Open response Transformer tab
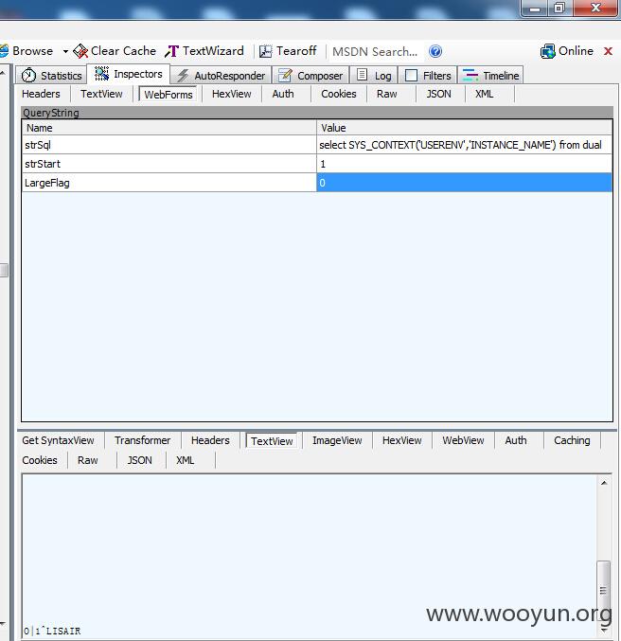Image resolution: width=621 pixels, height=641 pixels. coord(142,440)
